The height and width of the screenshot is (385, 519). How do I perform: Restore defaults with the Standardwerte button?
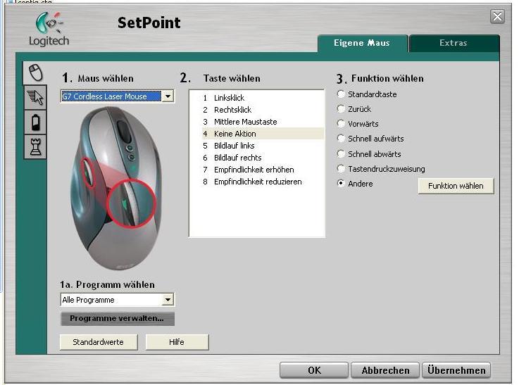pyautogui.click(x=99, y=342)
